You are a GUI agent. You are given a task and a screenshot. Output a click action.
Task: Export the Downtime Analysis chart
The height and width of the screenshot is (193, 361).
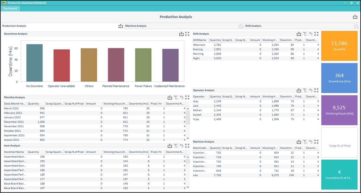click(x=181, y=34)
